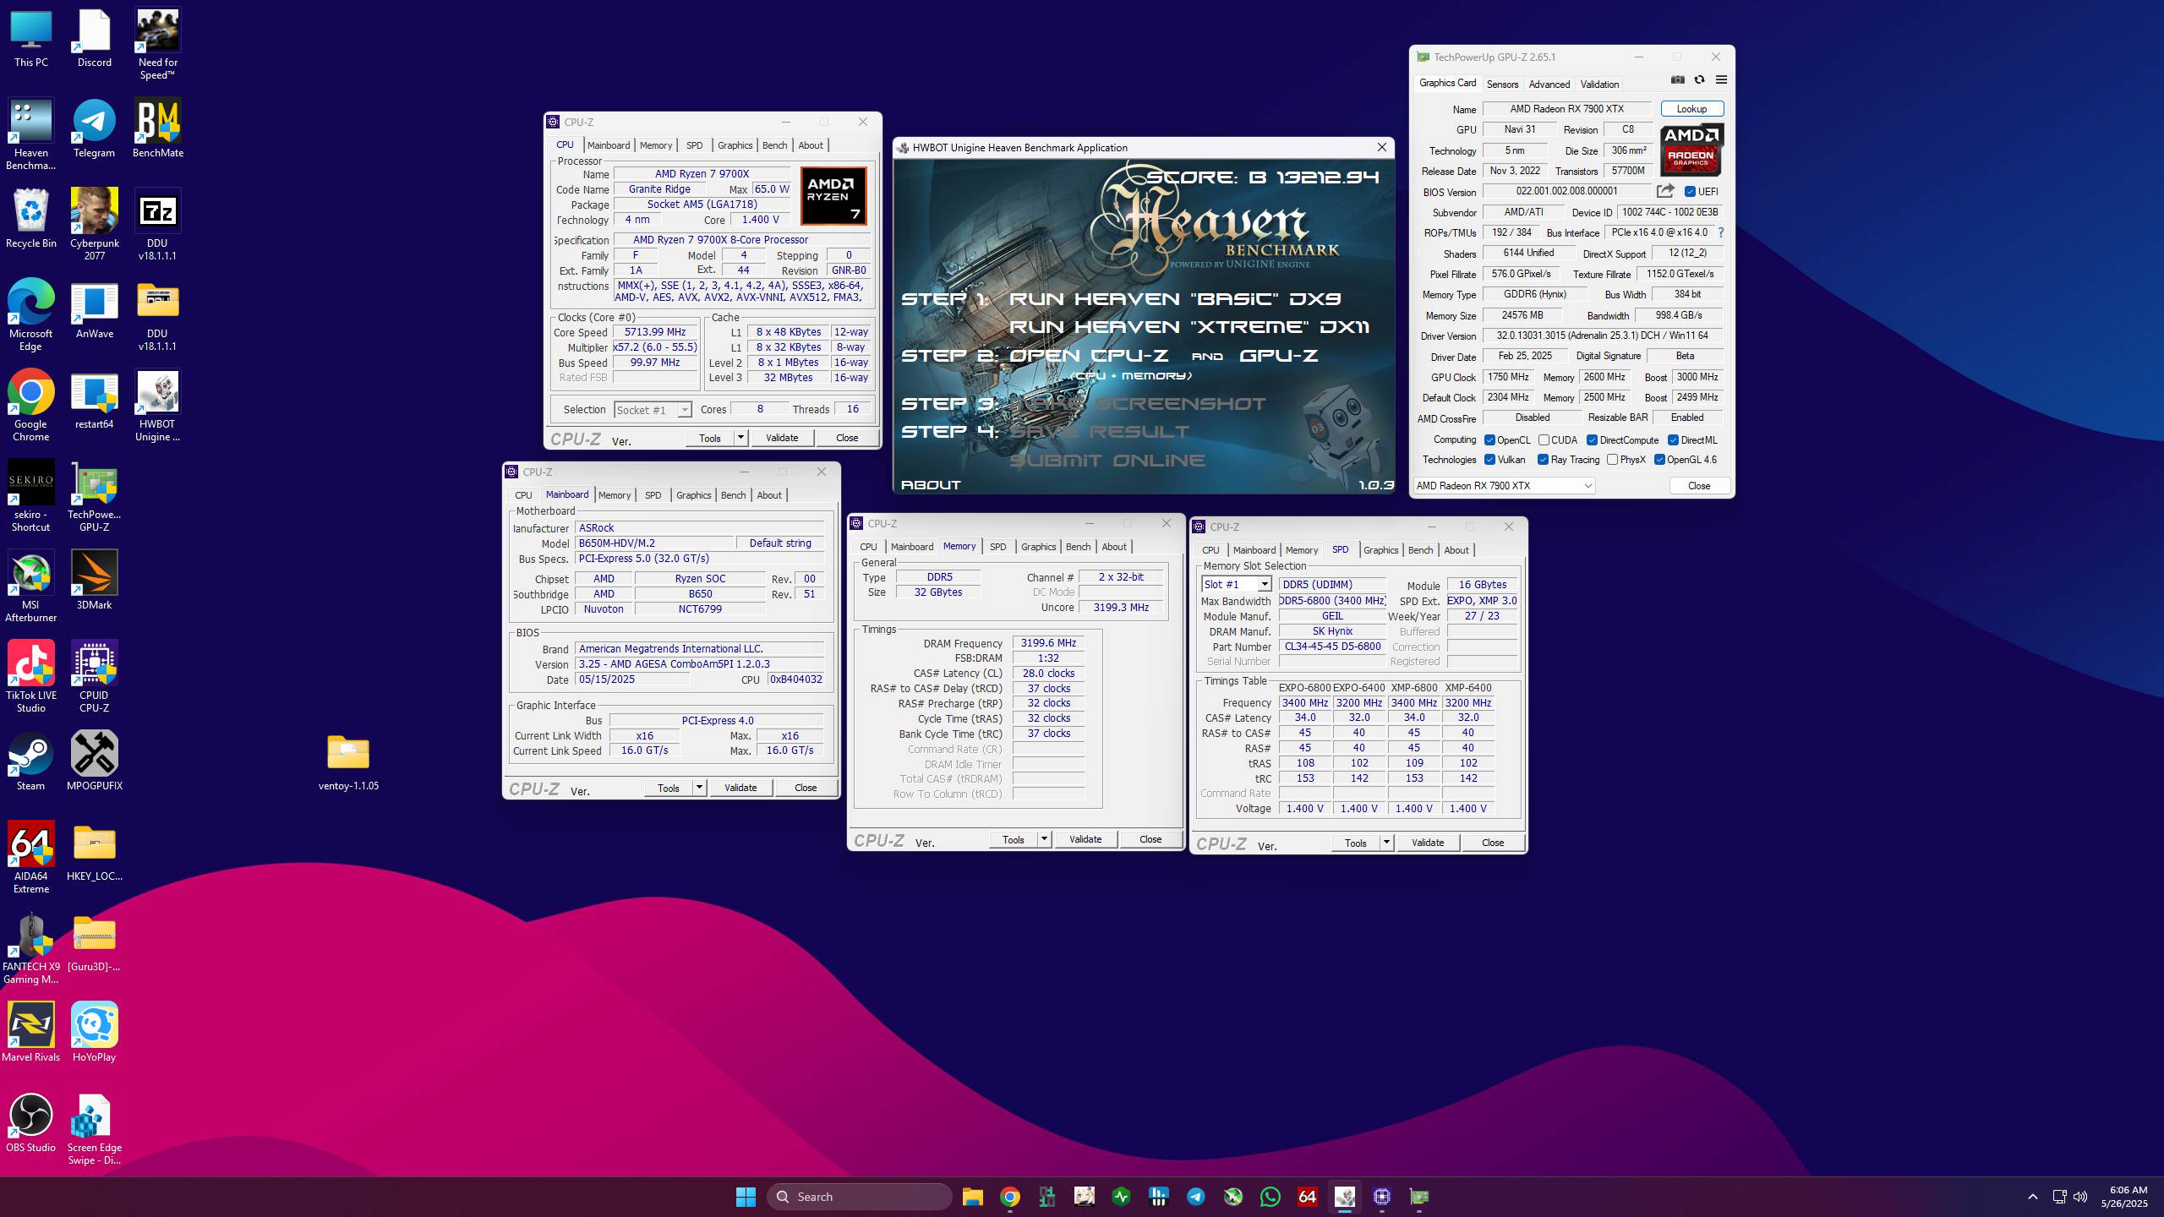This screenshot has height=1217, width=2164.
Task: Open the Heaven Benchmark desktop shortcut
Action: [x=31, y=134]
